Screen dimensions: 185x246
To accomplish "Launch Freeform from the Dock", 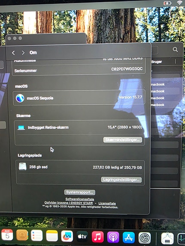I will [67, 236].
